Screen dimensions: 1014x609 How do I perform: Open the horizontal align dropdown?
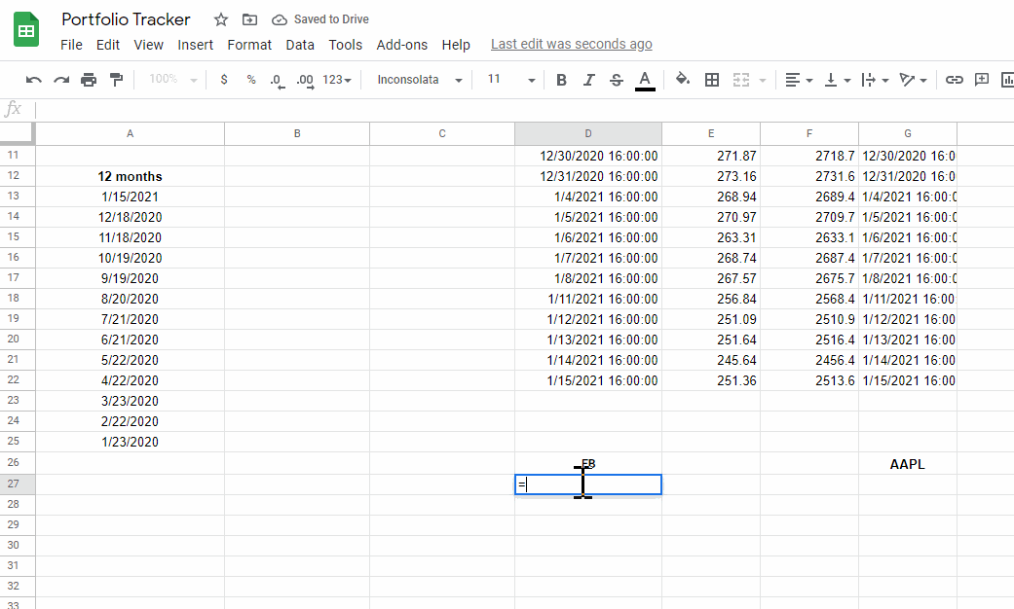(799, 80)
